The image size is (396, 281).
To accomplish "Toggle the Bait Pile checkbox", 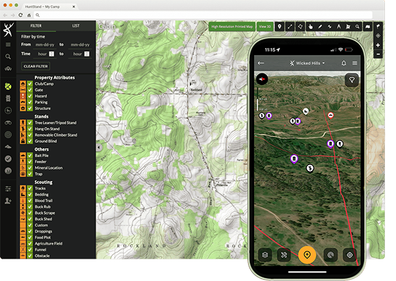I will point(30,155).
